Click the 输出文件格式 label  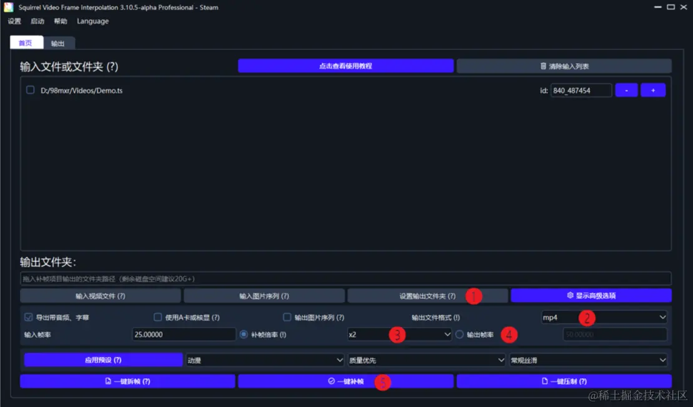click(435, 317)
